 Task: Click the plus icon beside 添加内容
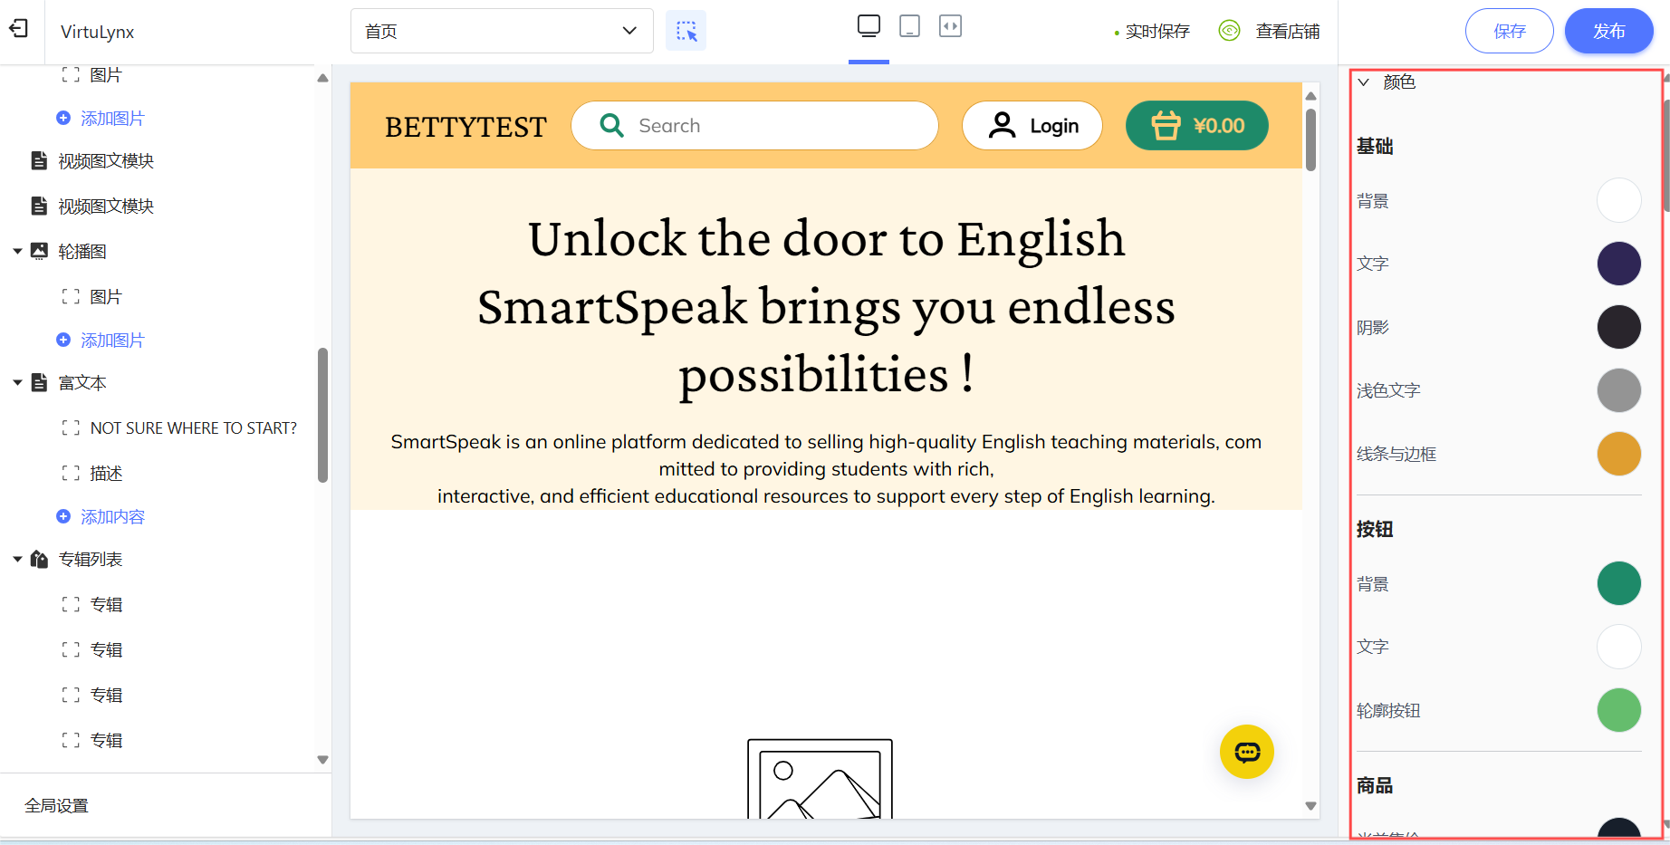coord(63,516)
